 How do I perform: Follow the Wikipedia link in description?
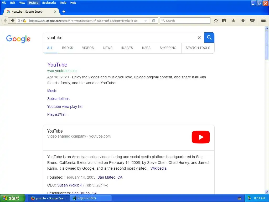pyautogui.click(x=158, y=168)
